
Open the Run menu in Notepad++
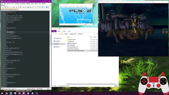point(40,4)
